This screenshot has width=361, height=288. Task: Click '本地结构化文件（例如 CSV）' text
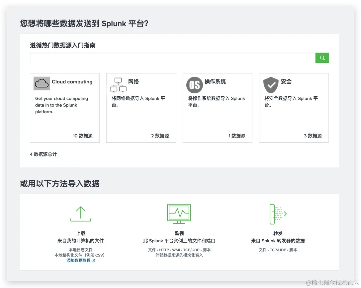[79, 255]
